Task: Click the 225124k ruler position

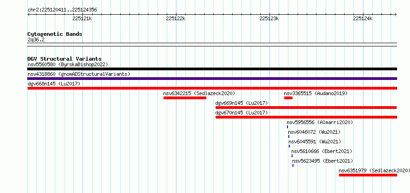Action: click(363, 18)
